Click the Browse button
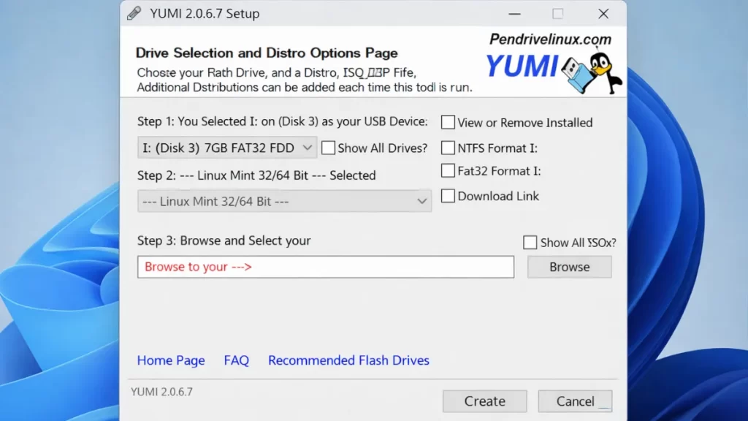Viewport: 748px width, 421px height. click(569, 267)
